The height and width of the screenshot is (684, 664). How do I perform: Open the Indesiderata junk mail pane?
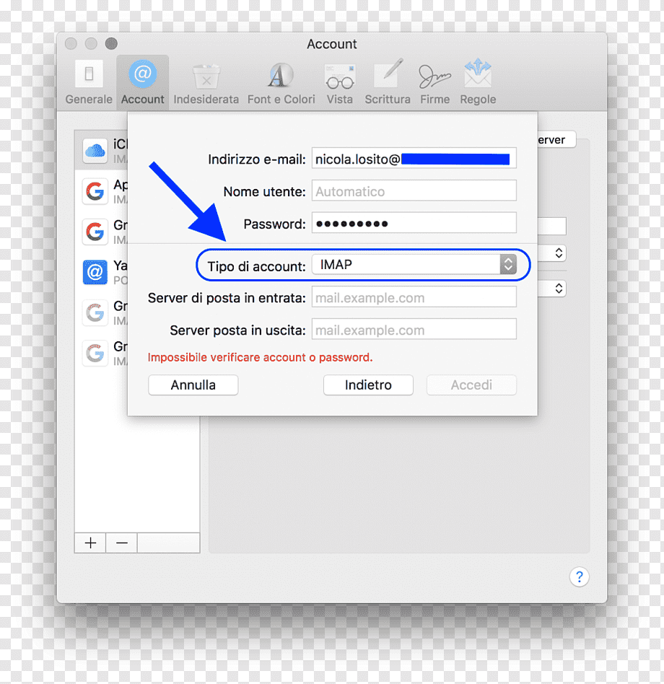point(206,84)
